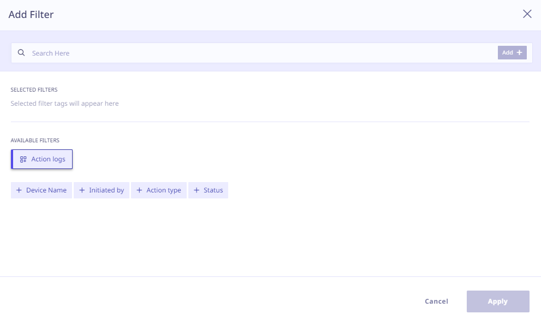The width and height of the screenshot is (541, 320).
Task: Click the Add Filter title text
Action: coord(31,15)
